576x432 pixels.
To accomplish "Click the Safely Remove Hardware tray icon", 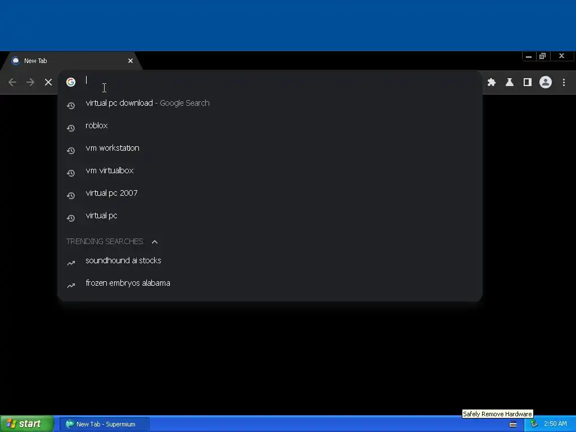I will pyautogui.click(x=534, y=424).
